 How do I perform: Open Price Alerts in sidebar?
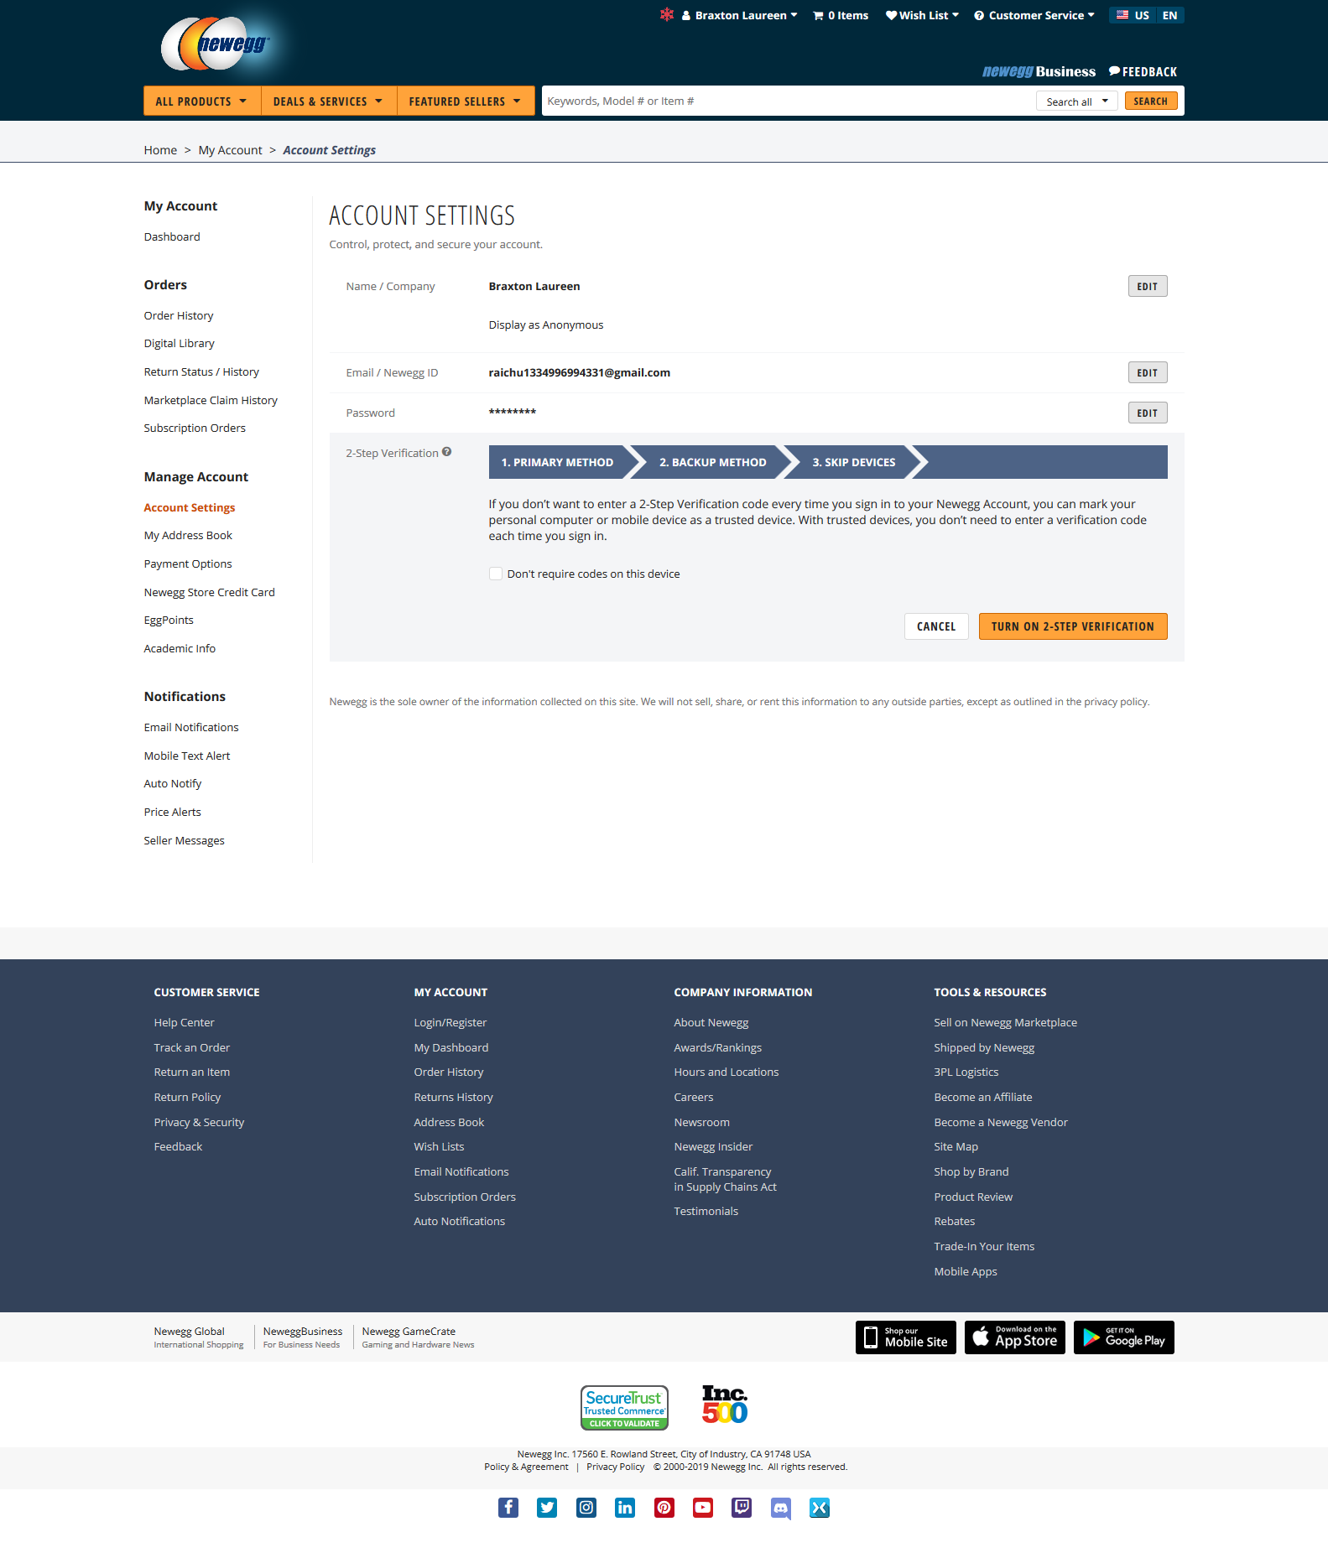(173, 812)
